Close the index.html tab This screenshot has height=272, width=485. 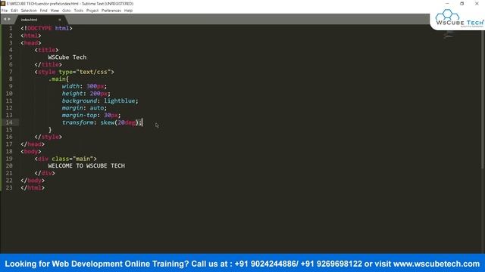click(60, 20)
